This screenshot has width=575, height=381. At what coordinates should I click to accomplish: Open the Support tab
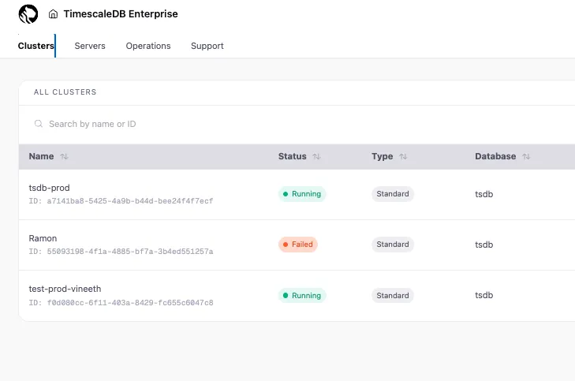pyautogui.click(x=207, y=46)
